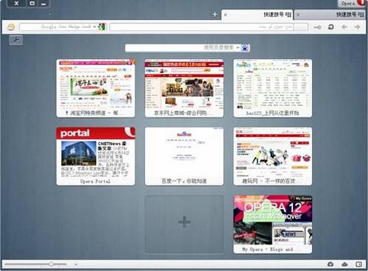Image resolution: width=368 pixels, height=271 pixels.
Task: Click the Opera Turbo status bar icon
Action: pyautogui.click(x=330, y=264)
